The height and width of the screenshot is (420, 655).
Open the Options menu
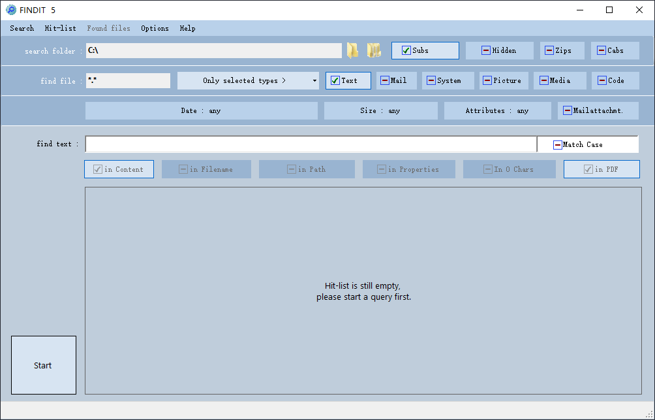pos(155,29)
